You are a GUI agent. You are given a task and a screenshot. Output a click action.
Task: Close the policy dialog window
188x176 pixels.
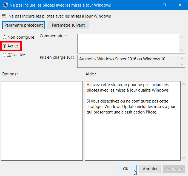coord(180,5)
